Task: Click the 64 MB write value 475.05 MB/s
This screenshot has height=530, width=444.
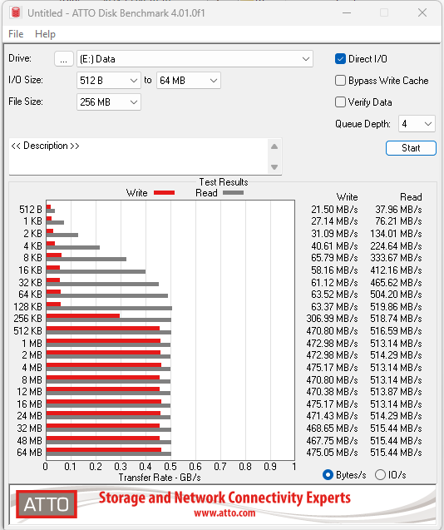Action: pos(332,453)
